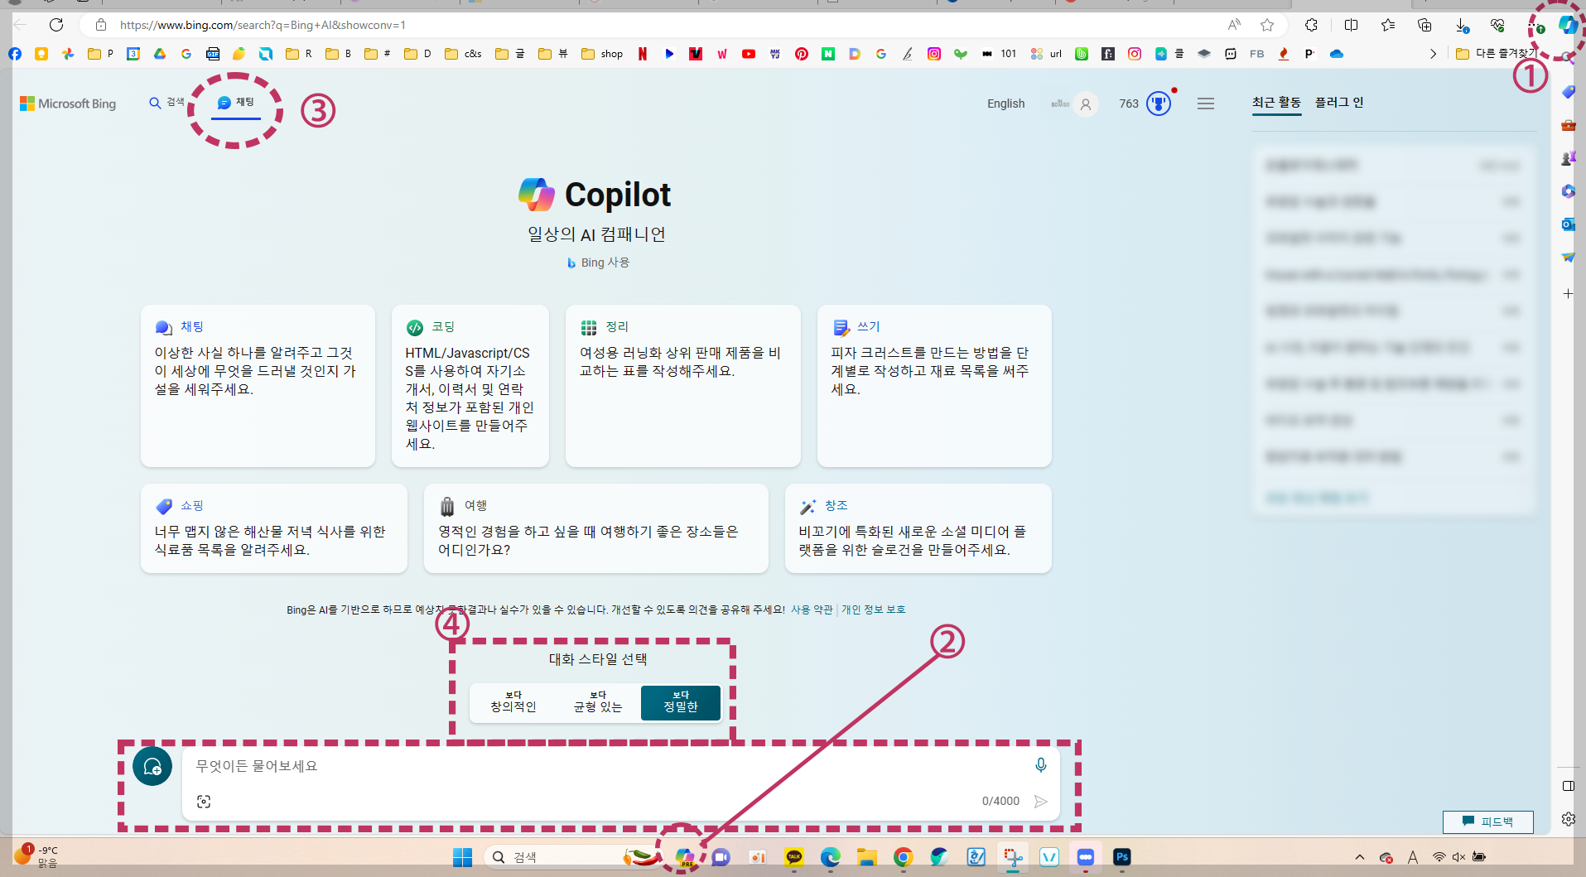Open sidebar settings gear icon
This screenshot has width=1586, height=877.
pyautogui.click(x=1569, y=819)
